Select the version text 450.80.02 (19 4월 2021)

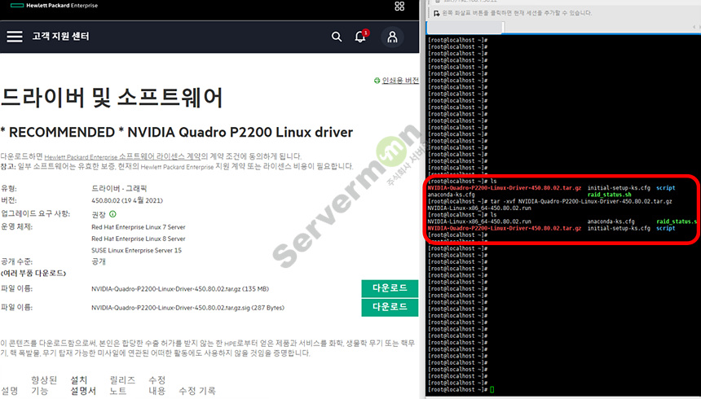tap(127, 200)
